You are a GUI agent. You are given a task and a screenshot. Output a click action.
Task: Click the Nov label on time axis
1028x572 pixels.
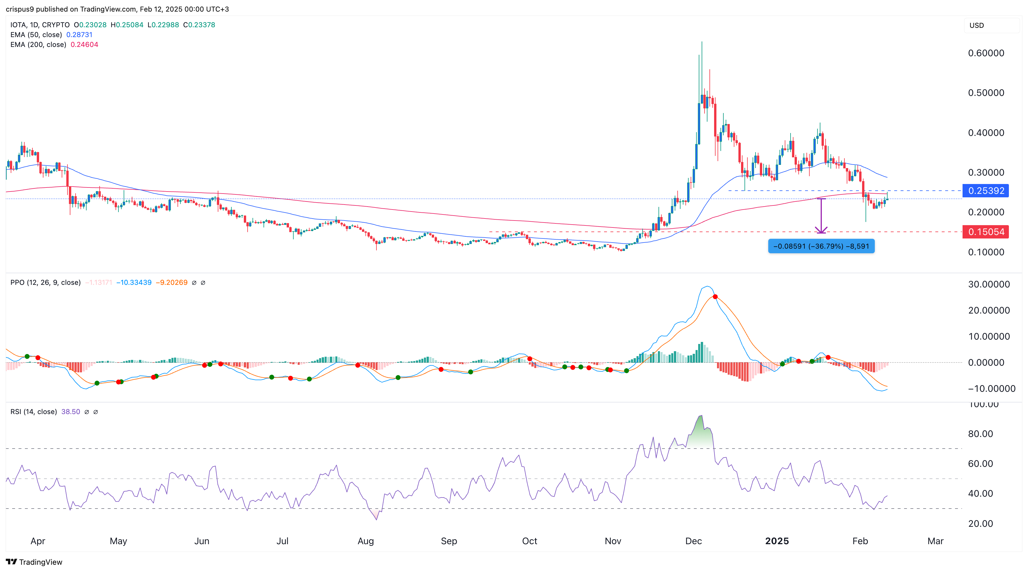pyautogui.click(x=613, y=541)
